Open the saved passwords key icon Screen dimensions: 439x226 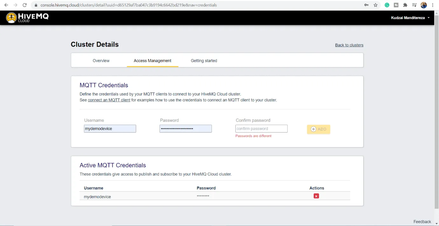click(366, 5)
